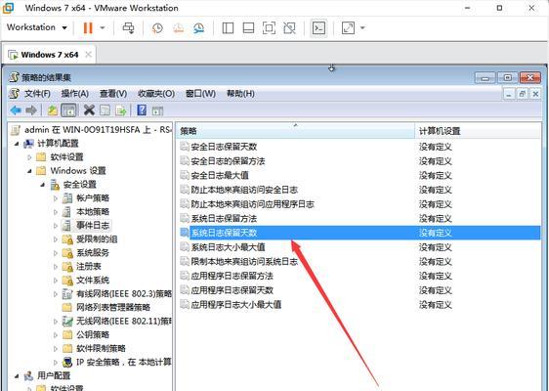This screenshot has height=391, width=549.
Task: Click the delete X toolbar icon
Action: [x=89, y=110]
